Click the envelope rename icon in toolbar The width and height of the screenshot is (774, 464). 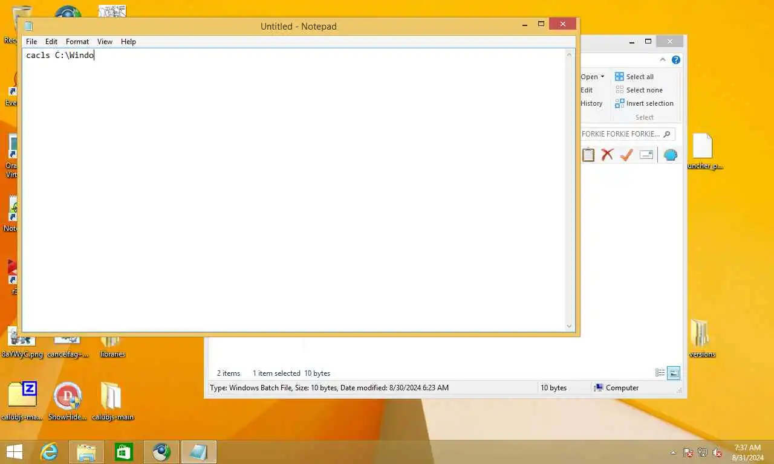pyautogui.click(x=646, y=155)
